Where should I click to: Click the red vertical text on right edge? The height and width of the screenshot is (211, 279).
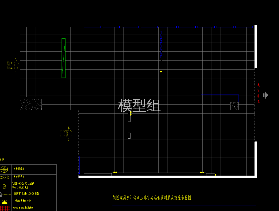[258, 93]
